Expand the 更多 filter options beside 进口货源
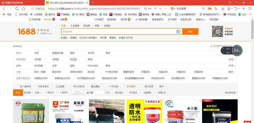This screenshot has width=254, height=123. [x=163, y=86]
